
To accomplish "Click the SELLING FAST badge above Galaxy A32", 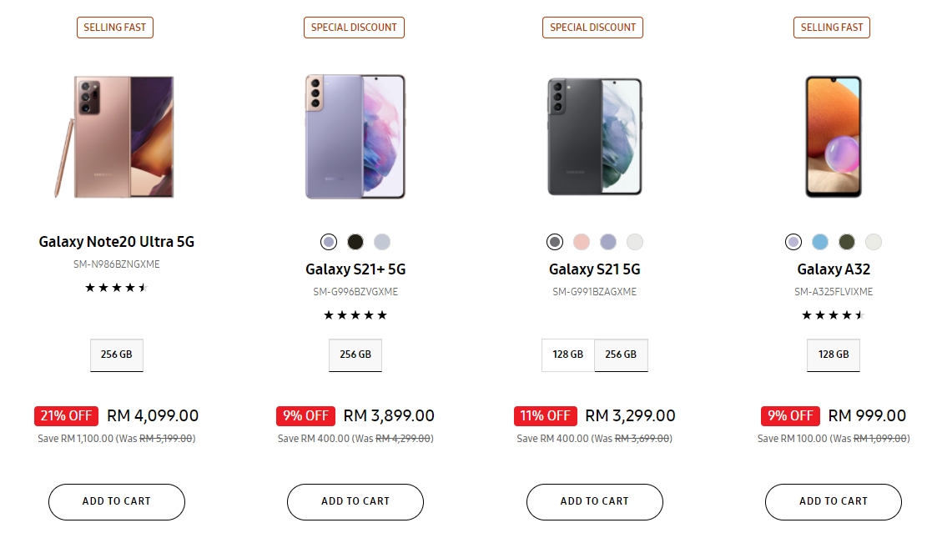I will coord(831,27).
